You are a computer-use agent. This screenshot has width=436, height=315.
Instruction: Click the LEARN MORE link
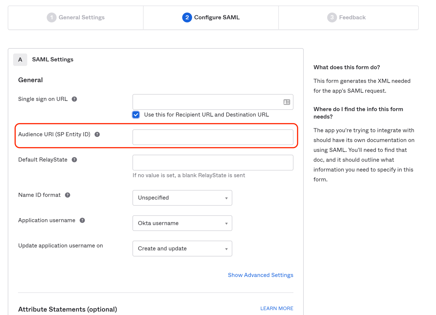[277, 308]
